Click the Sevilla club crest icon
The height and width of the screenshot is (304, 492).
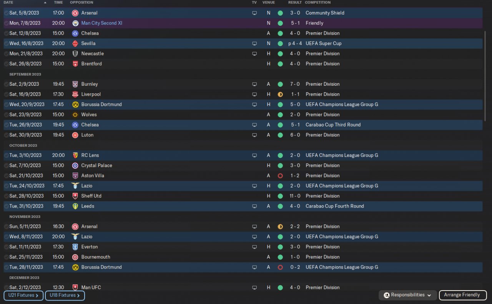coord(75,43)
